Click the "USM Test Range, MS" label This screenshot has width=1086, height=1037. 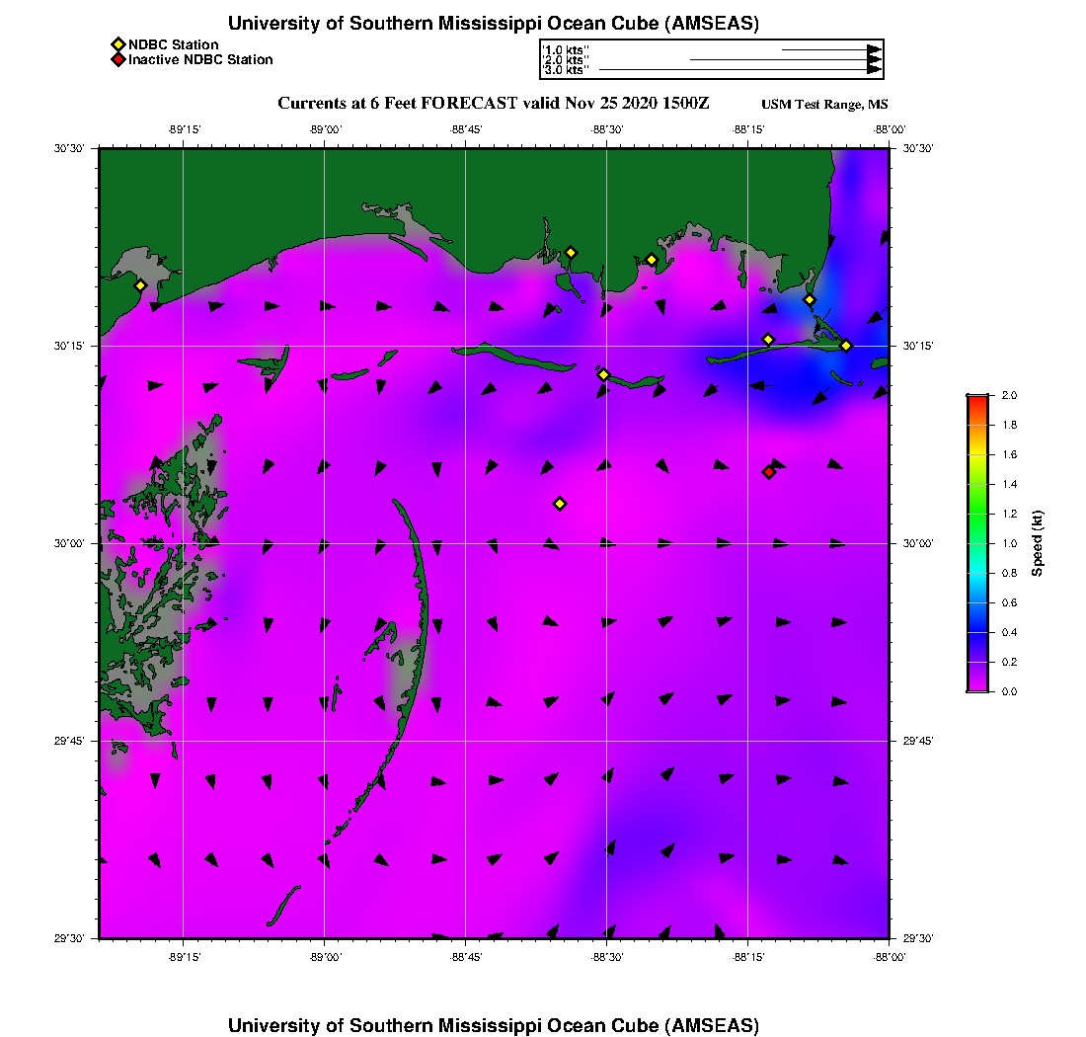tap(824, 105)
